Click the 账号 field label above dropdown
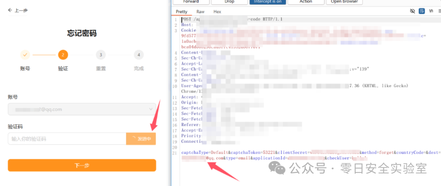 (13, 97)
